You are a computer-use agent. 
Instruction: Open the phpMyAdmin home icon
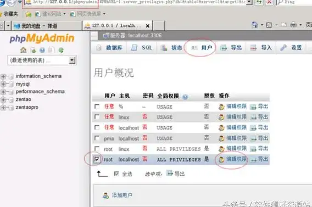point(23,50)
